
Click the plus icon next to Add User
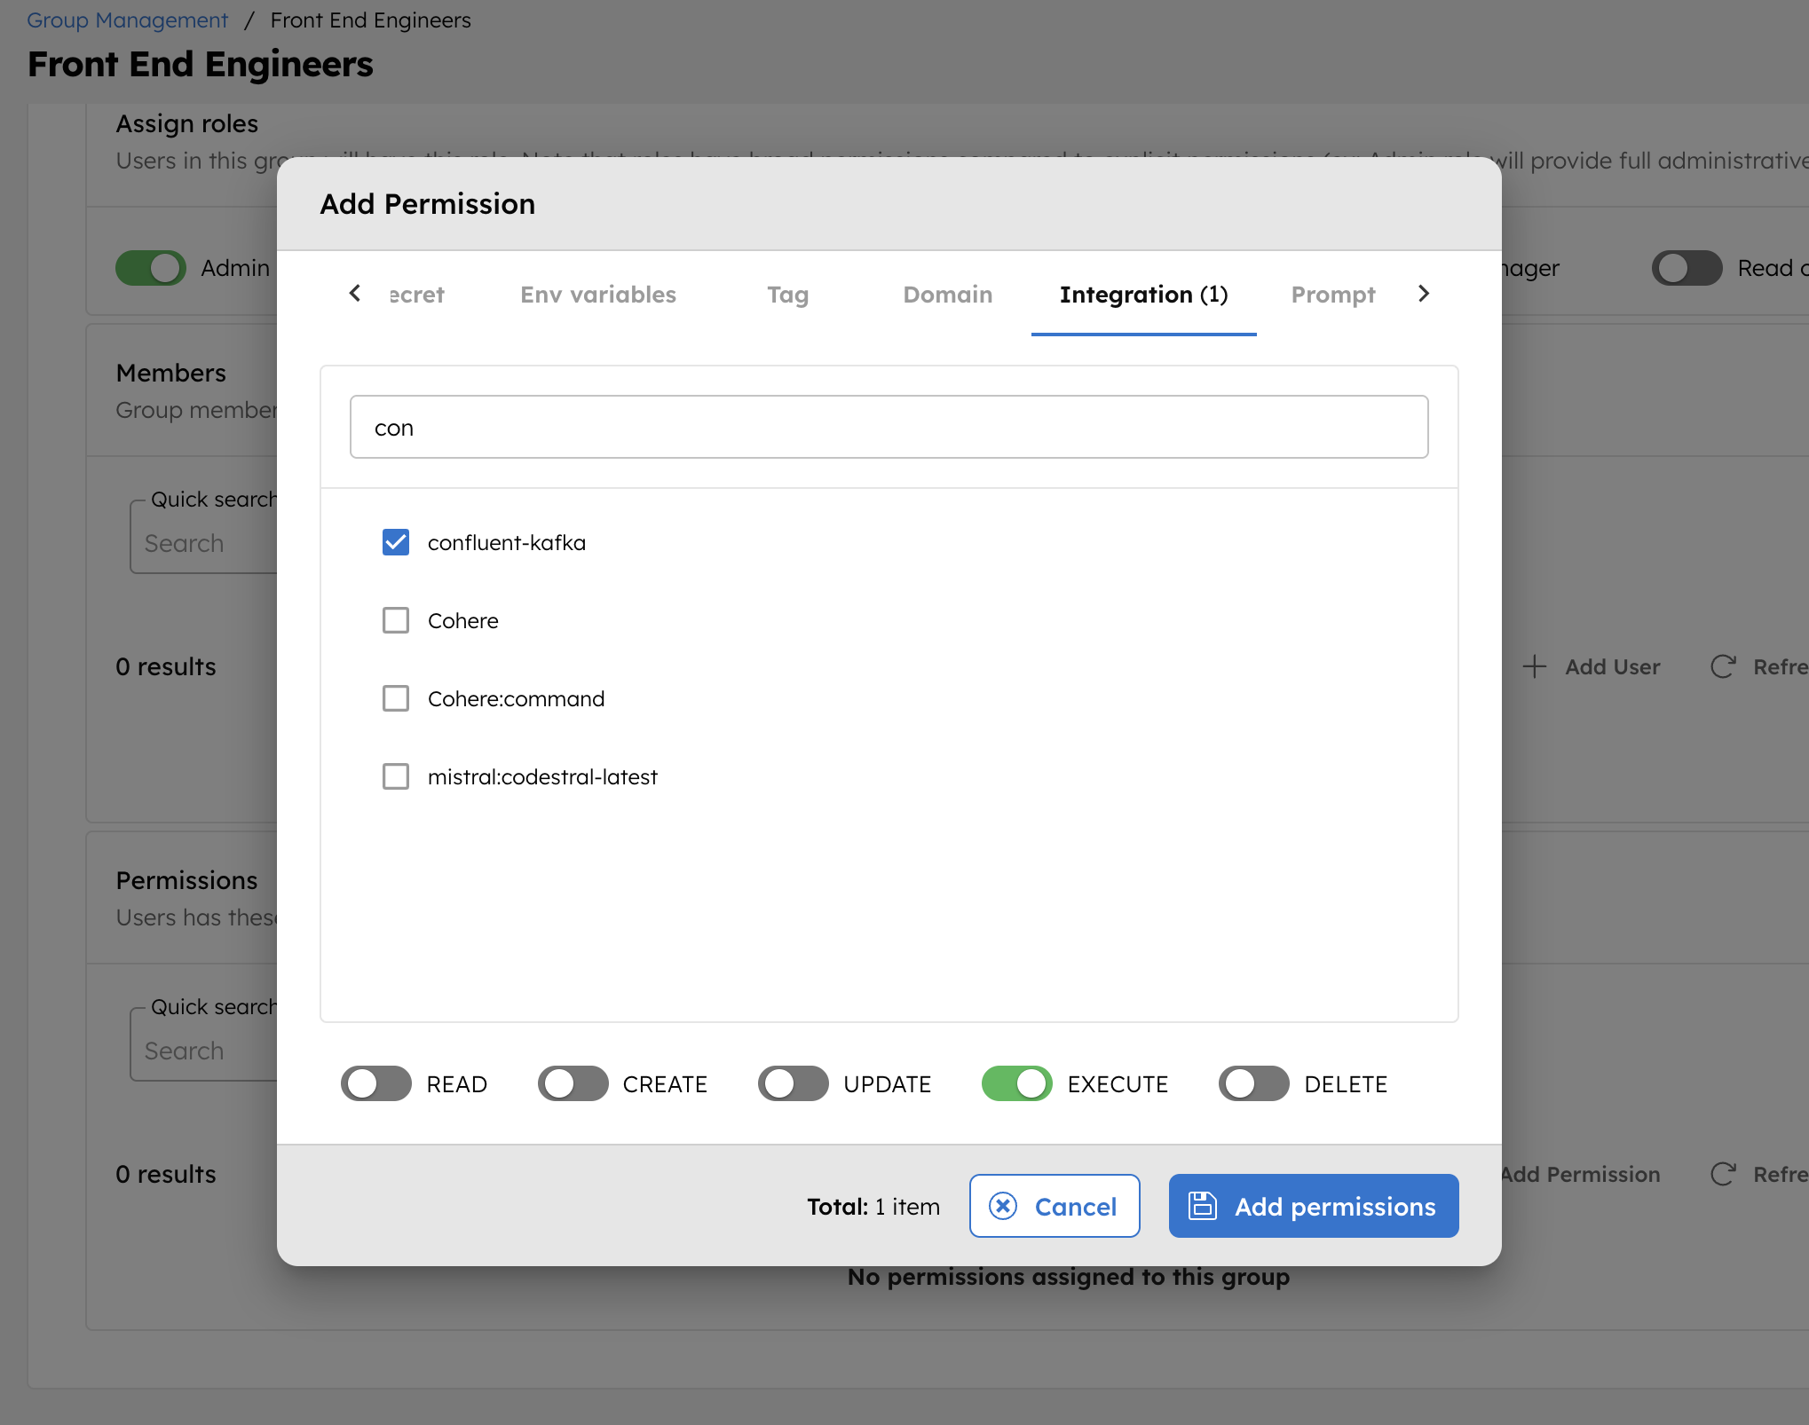1535,666
